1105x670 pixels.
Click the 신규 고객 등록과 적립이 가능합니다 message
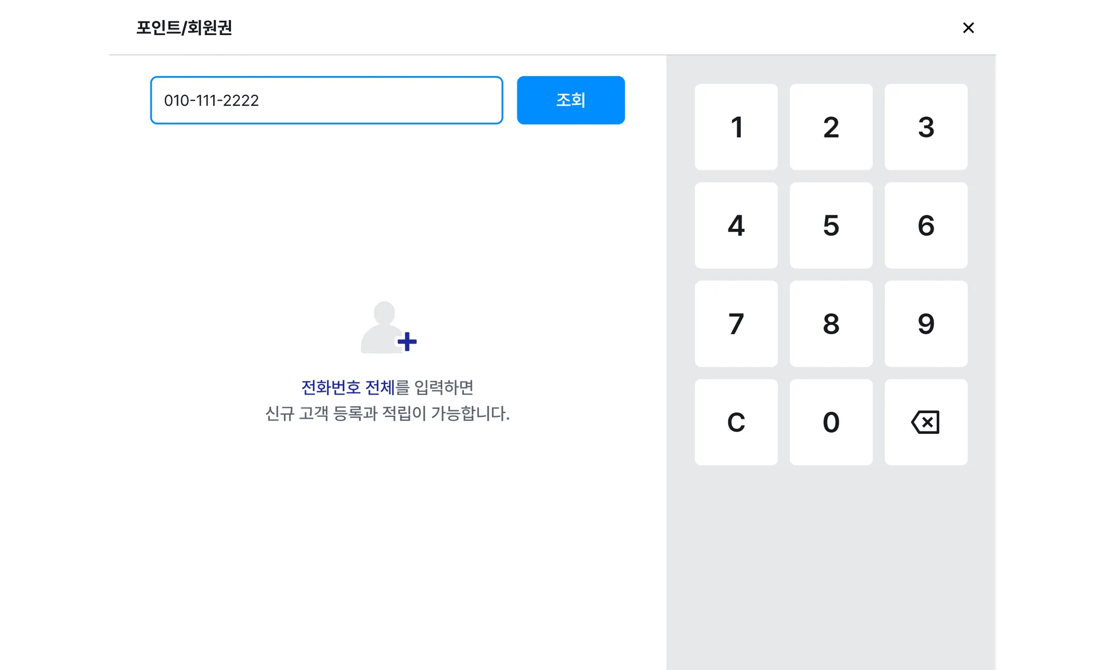(387, 414)
